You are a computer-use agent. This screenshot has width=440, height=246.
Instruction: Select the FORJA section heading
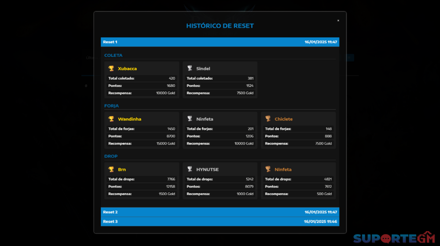[x=112, y=106]
